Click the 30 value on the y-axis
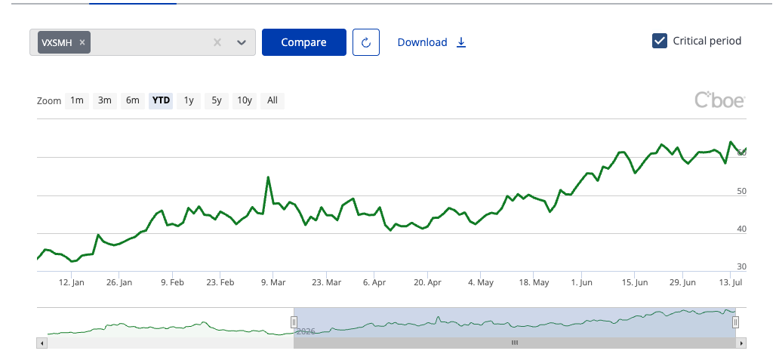 coord(741,267)
